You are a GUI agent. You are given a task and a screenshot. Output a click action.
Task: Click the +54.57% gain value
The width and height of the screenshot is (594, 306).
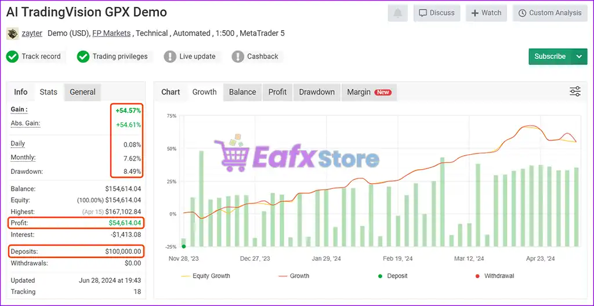pyautogui.click(x=128, y=111)
